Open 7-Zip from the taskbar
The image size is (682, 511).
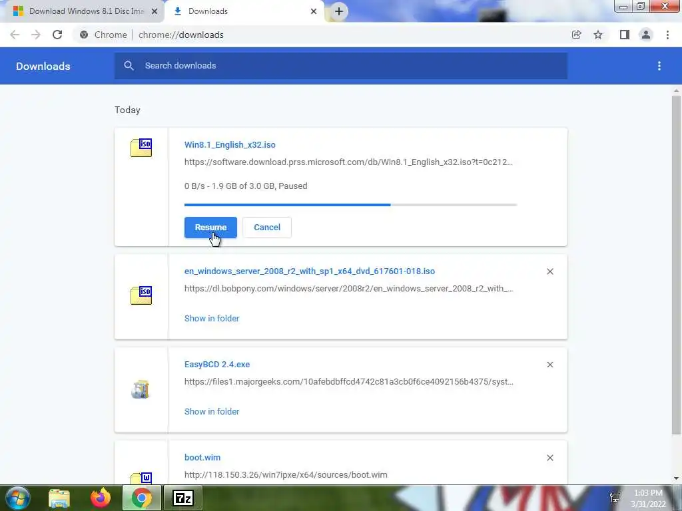(182, 498)
